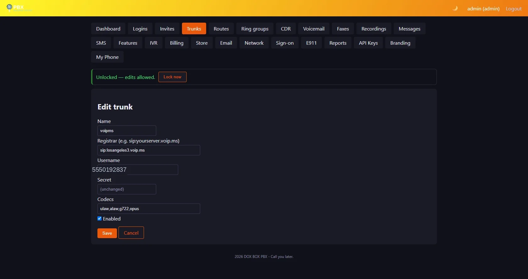Open the My Phone tab
This screenshot has width=528, height=279.
pos(107,57)
